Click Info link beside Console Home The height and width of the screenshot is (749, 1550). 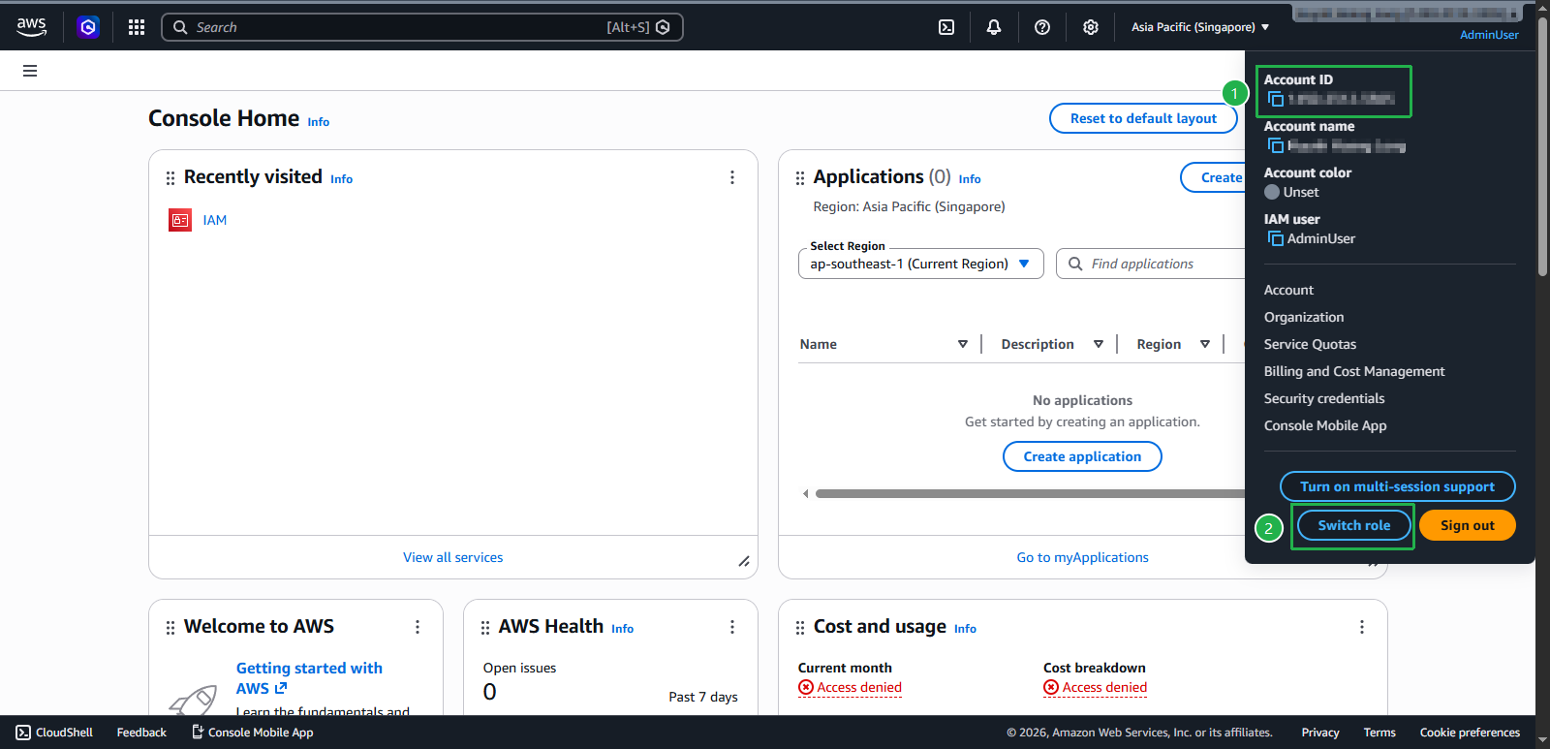click(x=319, y=122)
